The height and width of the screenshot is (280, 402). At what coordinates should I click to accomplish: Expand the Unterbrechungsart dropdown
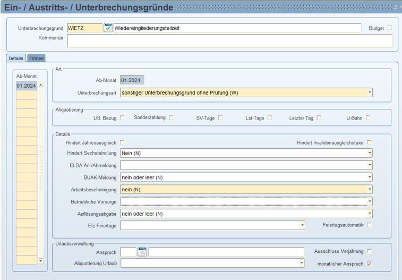[x=369, y=93]
